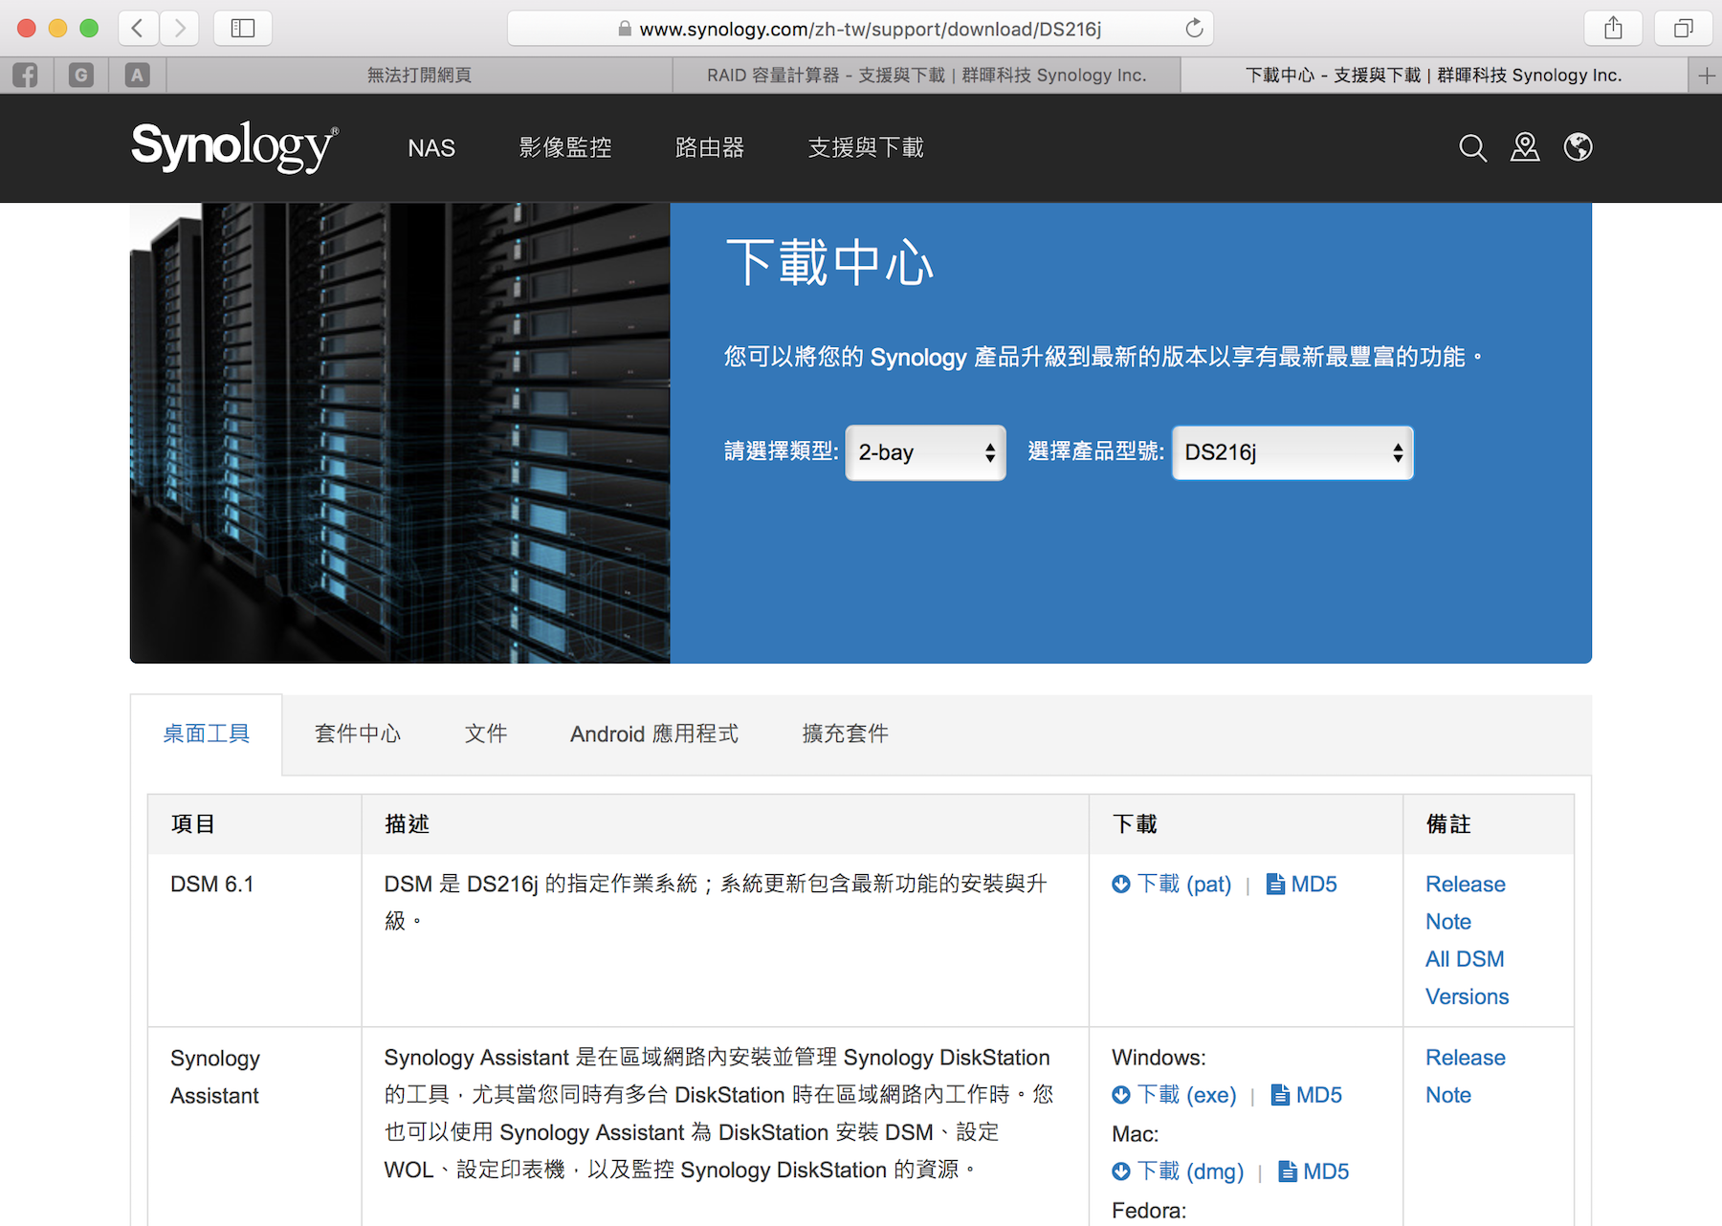Select the Android 應用程式 tab
This screenshot has width=1722, height=1226.
point(654,734)
